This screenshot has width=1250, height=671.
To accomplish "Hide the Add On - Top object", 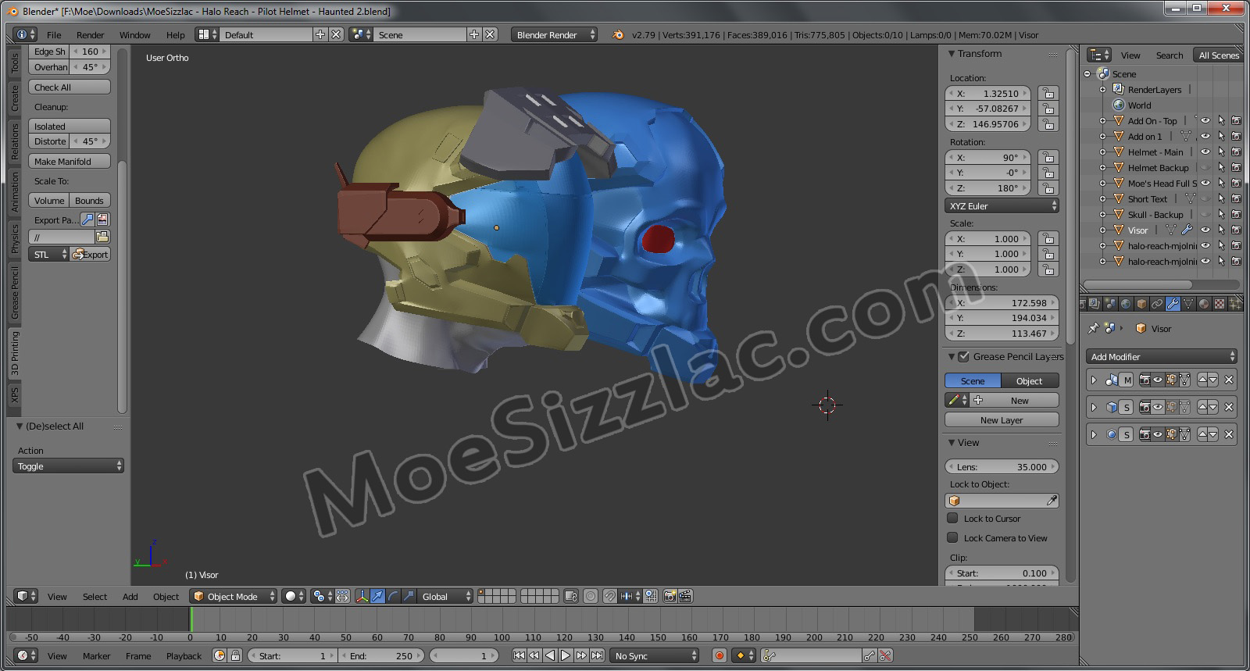I will pyautogui.click(x=1205, y=121).
